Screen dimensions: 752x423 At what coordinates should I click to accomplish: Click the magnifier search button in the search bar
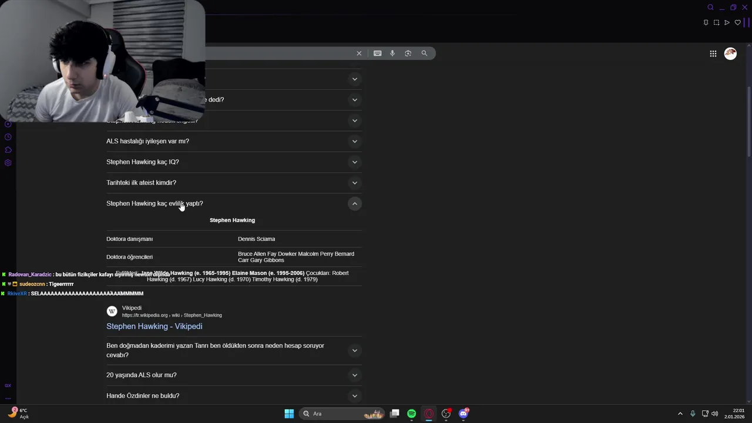pos(424,53)
